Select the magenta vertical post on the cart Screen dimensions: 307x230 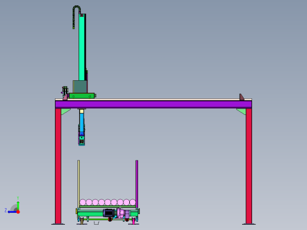tap(137, 184)
